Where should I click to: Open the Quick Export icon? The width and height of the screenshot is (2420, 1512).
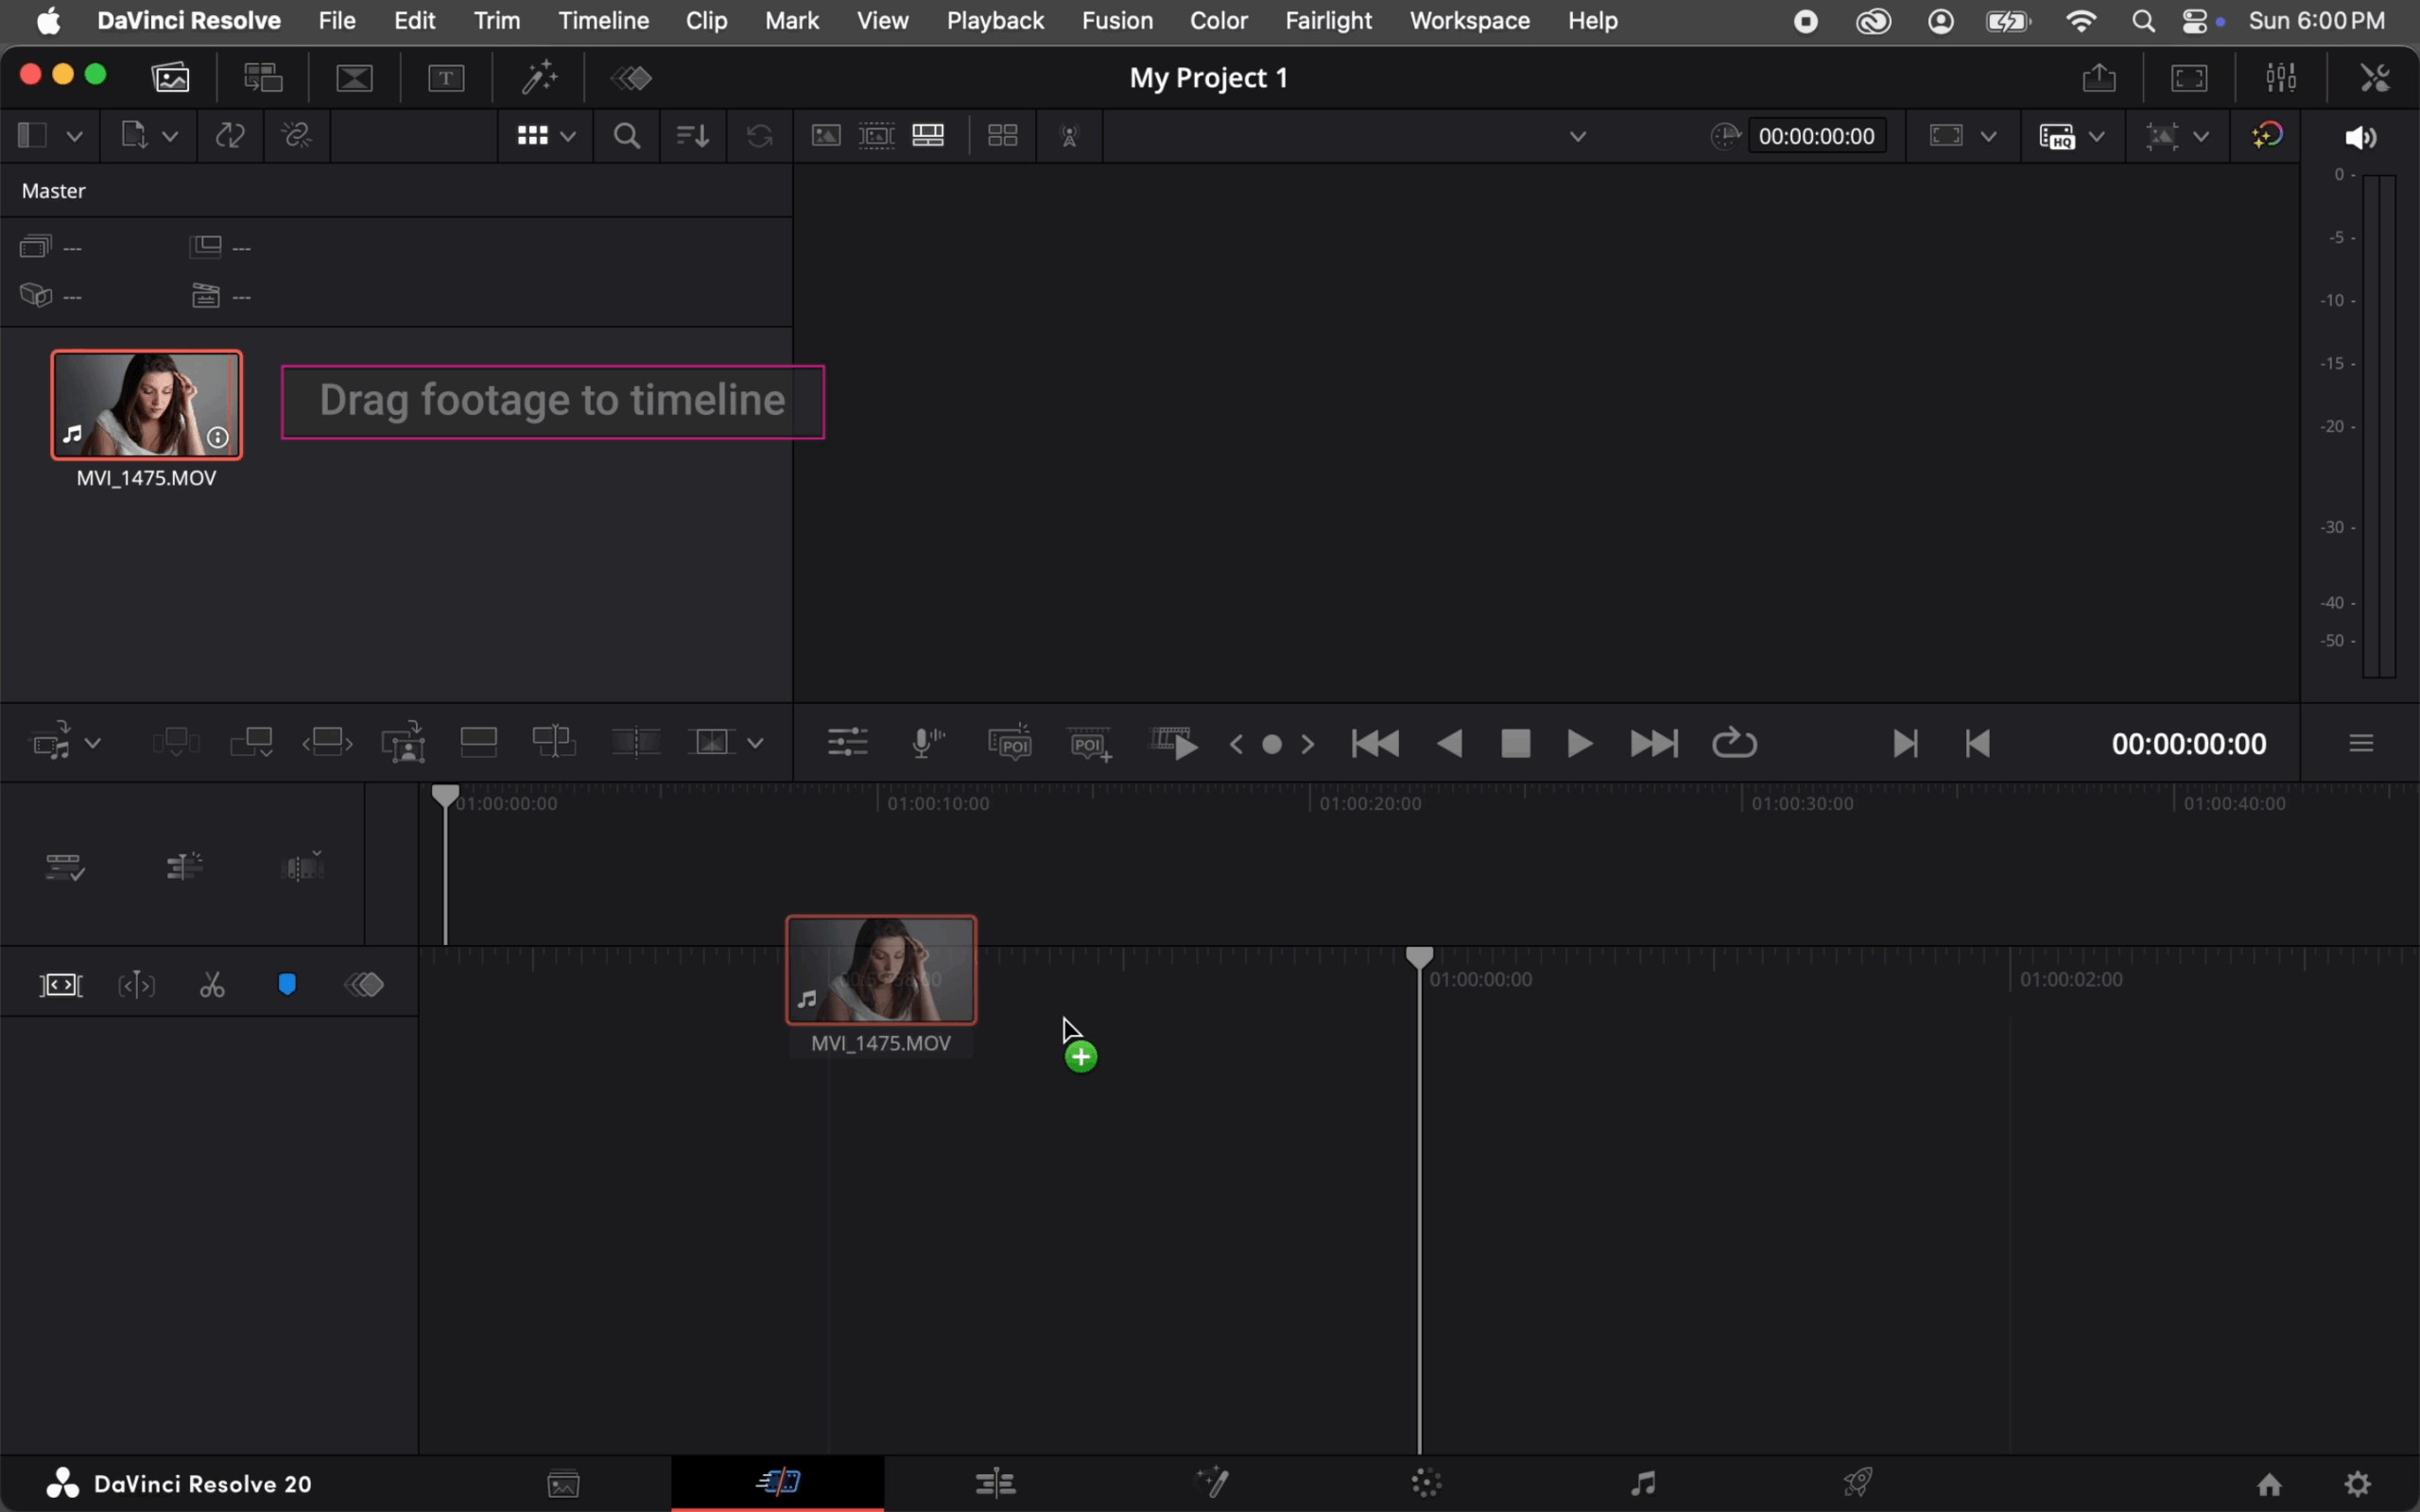[x=2099, y=77]
